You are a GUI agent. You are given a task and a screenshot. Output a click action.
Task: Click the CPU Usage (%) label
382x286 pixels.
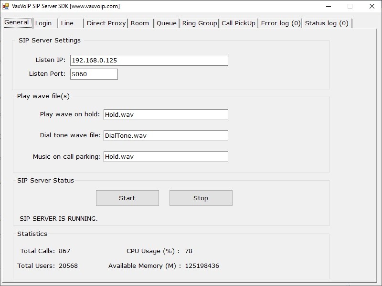click(153, 251)
